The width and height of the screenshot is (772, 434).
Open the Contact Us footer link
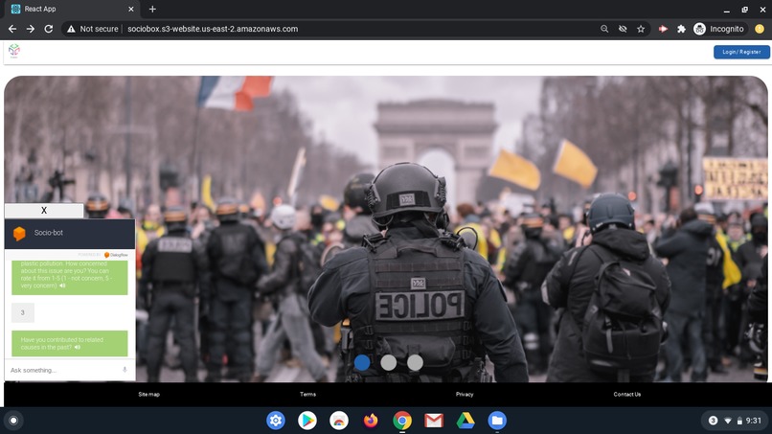pyautogui.click(x=627, y=394)
